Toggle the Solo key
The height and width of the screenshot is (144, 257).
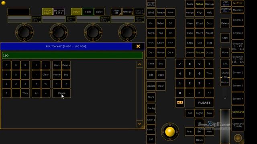pyautogui.click(x=209, y=113)
